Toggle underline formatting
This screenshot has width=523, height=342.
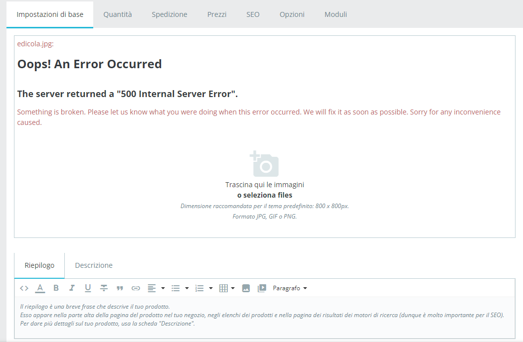[88, 288]
